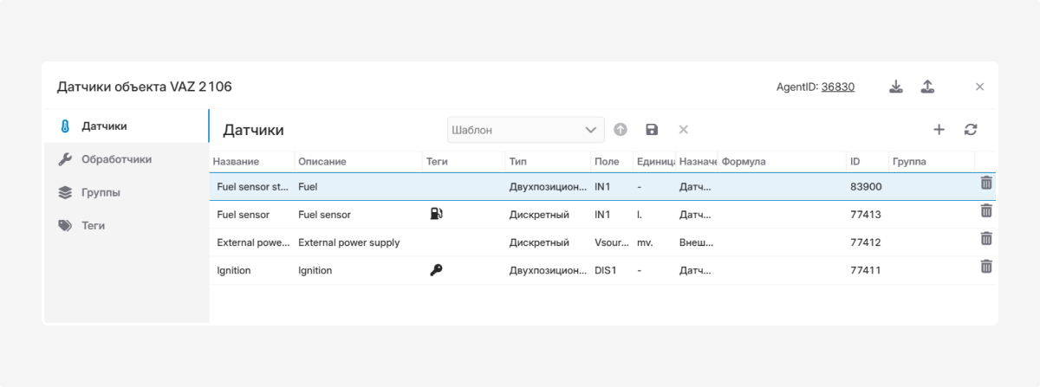1040x387 pixels.
Task: Close the sensors dialog window
Action: (x=979, y=87)
